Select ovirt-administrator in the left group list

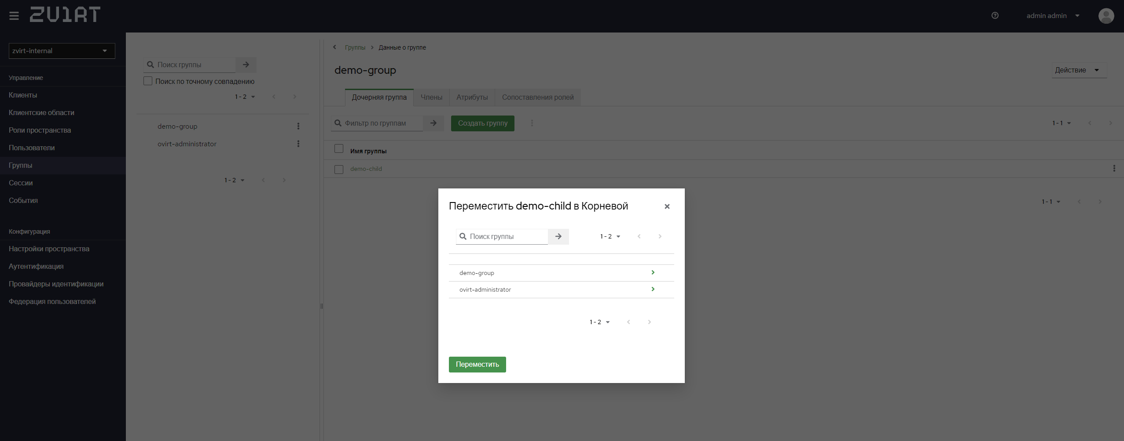pyautogui.click(x=187, y=144)
